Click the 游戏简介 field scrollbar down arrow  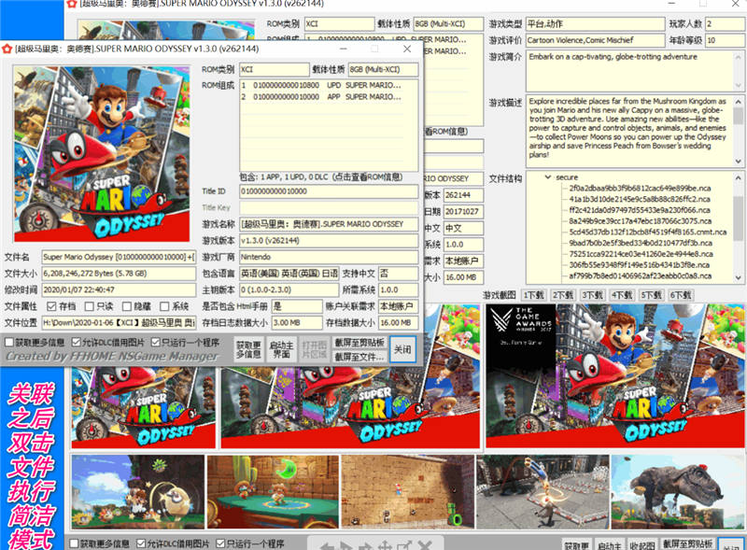739,86
